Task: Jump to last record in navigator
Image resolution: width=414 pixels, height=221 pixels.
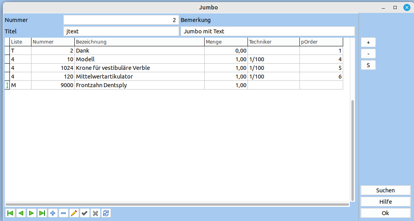Action: [42, 213]
